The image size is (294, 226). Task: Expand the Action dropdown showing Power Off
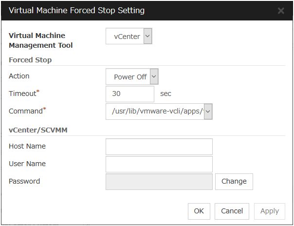coord(132,76)
